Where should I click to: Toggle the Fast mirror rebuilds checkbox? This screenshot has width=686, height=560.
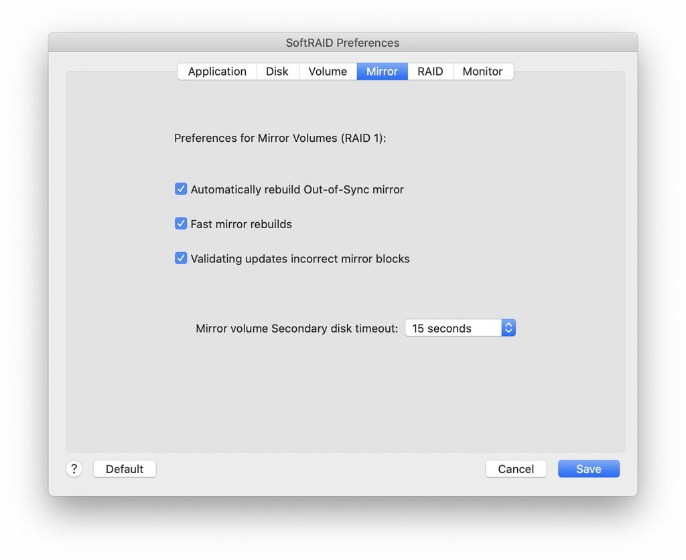point(181,223)
